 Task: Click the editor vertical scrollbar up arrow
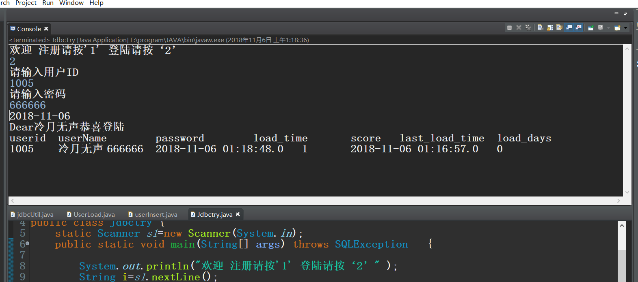pos(622,225)
